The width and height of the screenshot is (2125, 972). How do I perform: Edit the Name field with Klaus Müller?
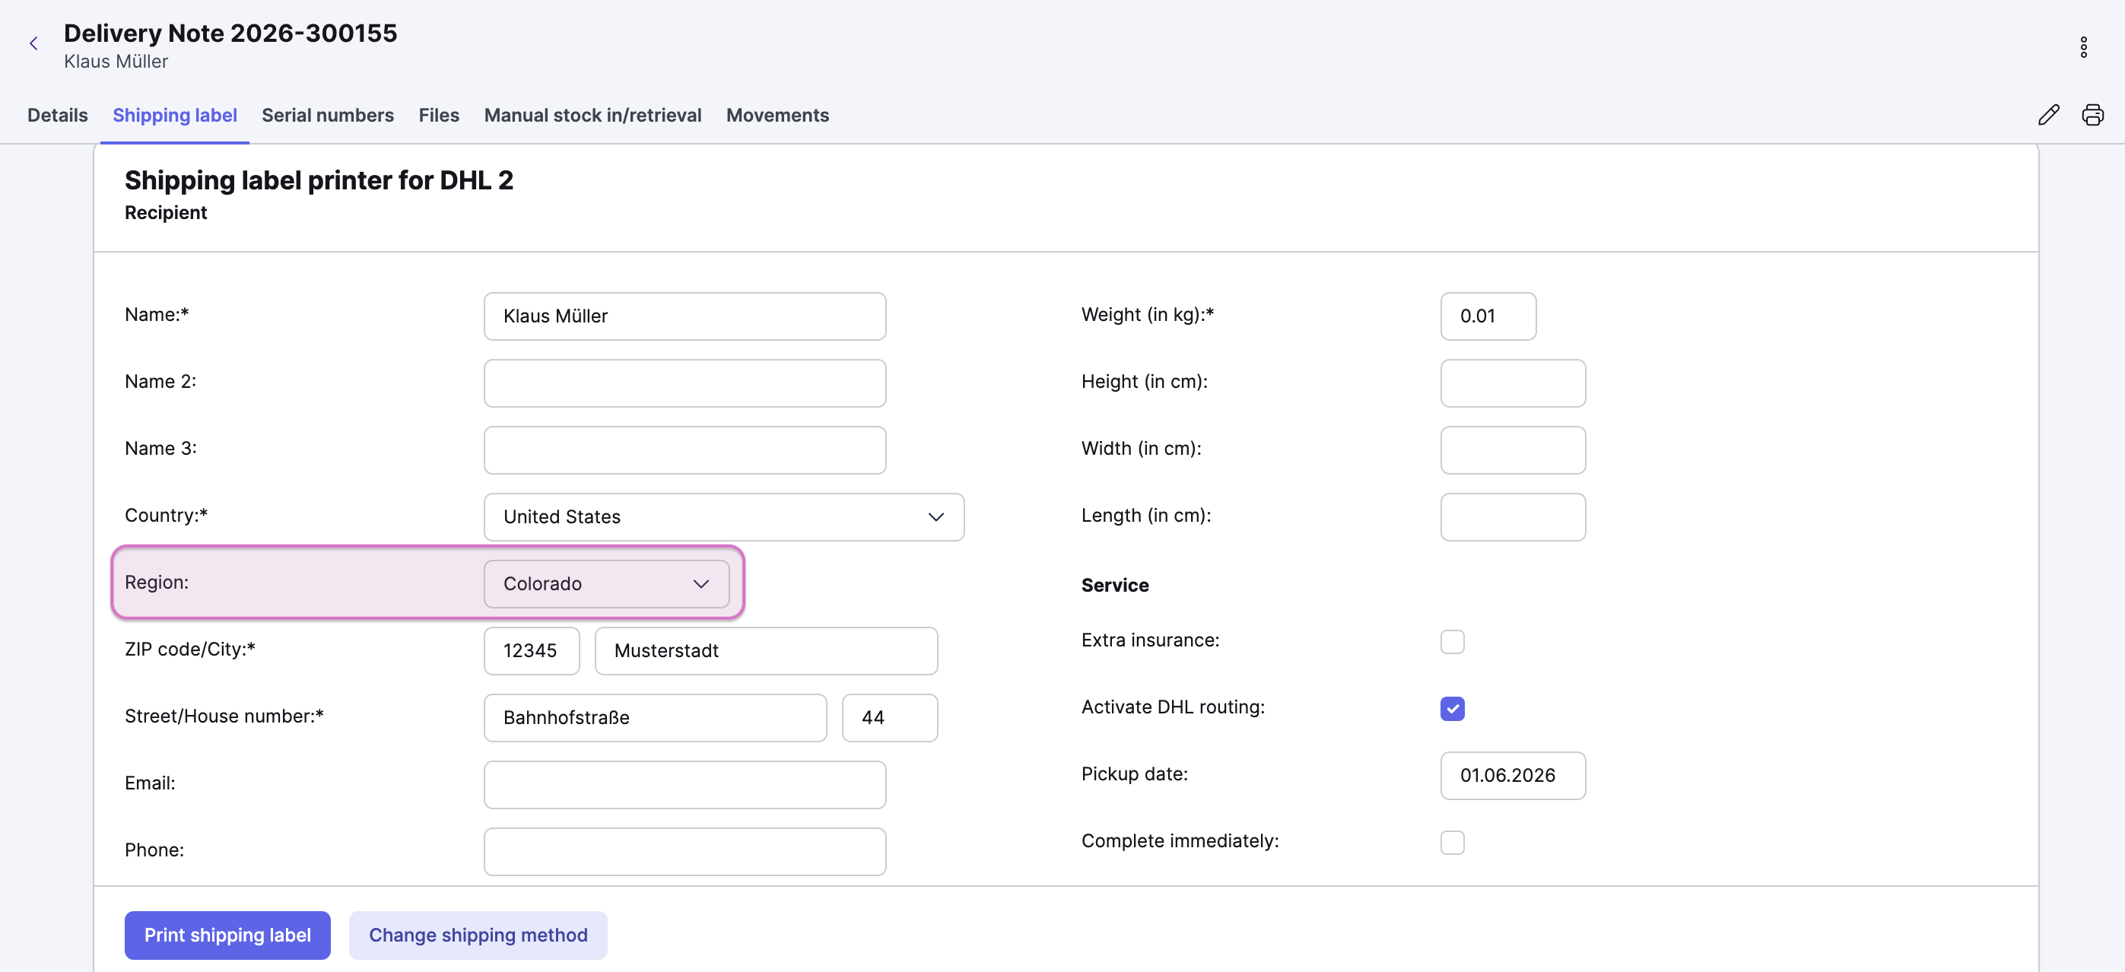point(685,316)
